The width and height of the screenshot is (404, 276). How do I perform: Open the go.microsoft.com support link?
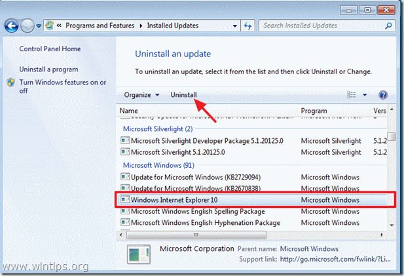pos(335,259)
